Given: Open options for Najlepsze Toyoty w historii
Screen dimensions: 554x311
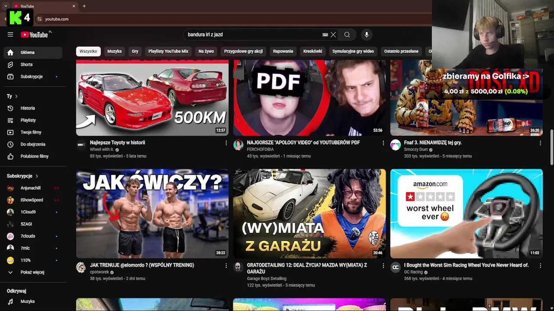Looking at the screenshot, I should tap(226, 143).
